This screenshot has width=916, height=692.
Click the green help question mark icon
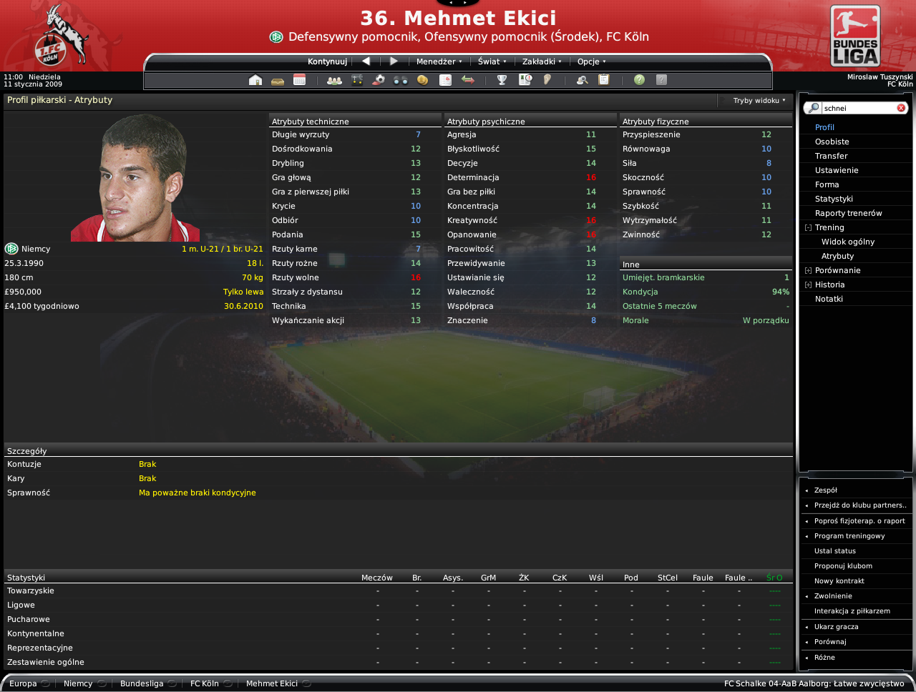[x=639, y=80]
